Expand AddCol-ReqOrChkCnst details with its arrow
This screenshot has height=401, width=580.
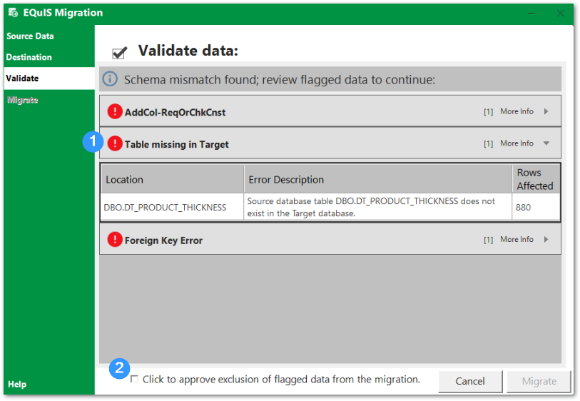546,111
